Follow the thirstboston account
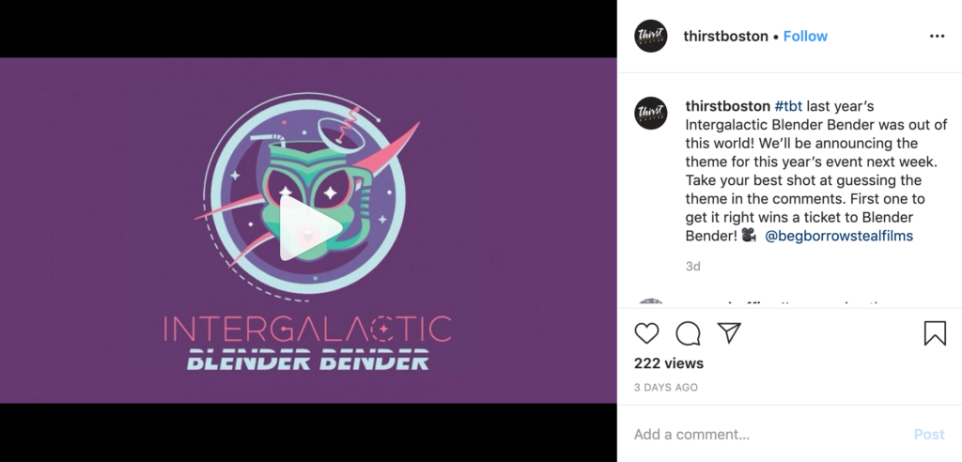 point(805,37)
